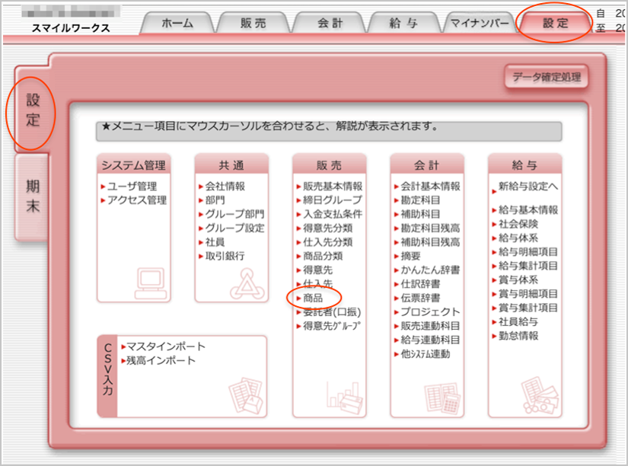
Task: Open かんたん辞書 link
Action: (x=431, y=270)
